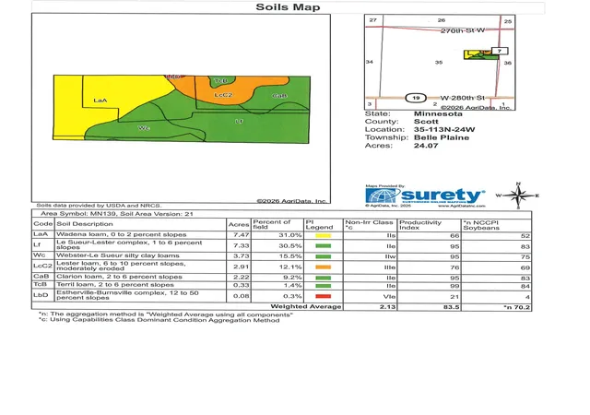Viewport: 590px width, 415px height.
Task: Click the orange PI legend swatch for LcC2
Action: 324,267
